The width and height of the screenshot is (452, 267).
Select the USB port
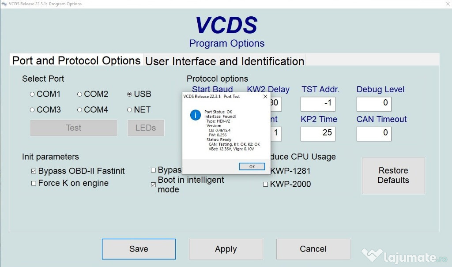click(x=129, y=94)
